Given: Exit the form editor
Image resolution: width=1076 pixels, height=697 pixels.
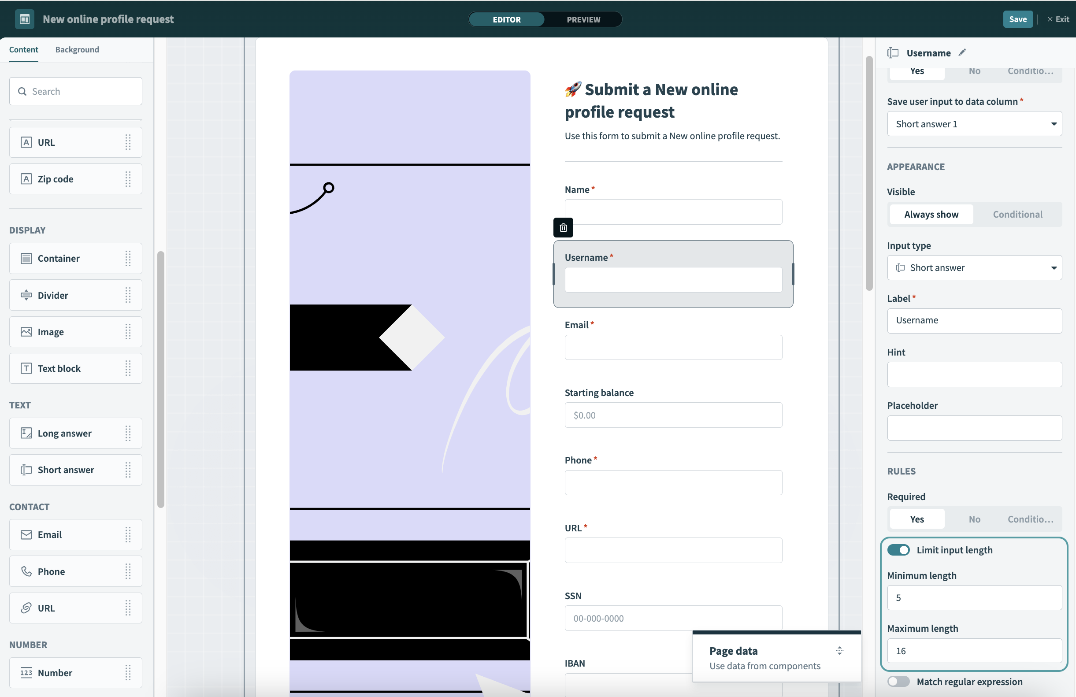Looking at the screenshot, I should 1058,19.
